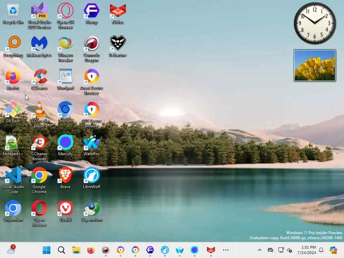Select the Mercury desktop shortcut

[x=66, y=145]
